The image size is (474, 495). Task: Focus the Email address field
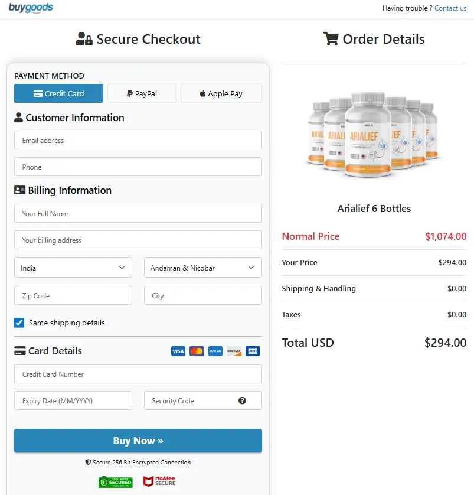tap(138, 140)
